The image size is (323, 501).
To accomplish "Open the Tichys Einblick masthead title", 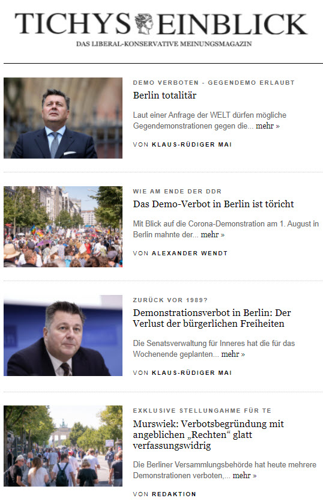I will coord(161,24).
